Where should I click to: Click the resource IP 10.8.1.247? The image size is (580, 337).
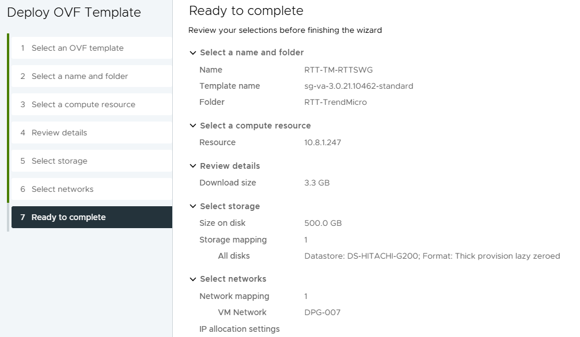click(x=323, y=142)
